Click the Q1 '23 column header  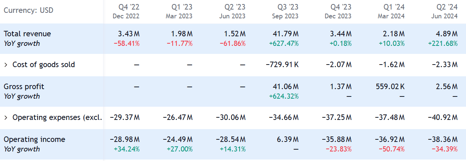pos(179,11)
